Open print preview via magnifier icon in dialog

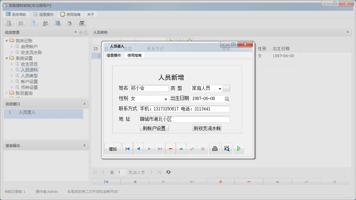[x=227, y=149]
